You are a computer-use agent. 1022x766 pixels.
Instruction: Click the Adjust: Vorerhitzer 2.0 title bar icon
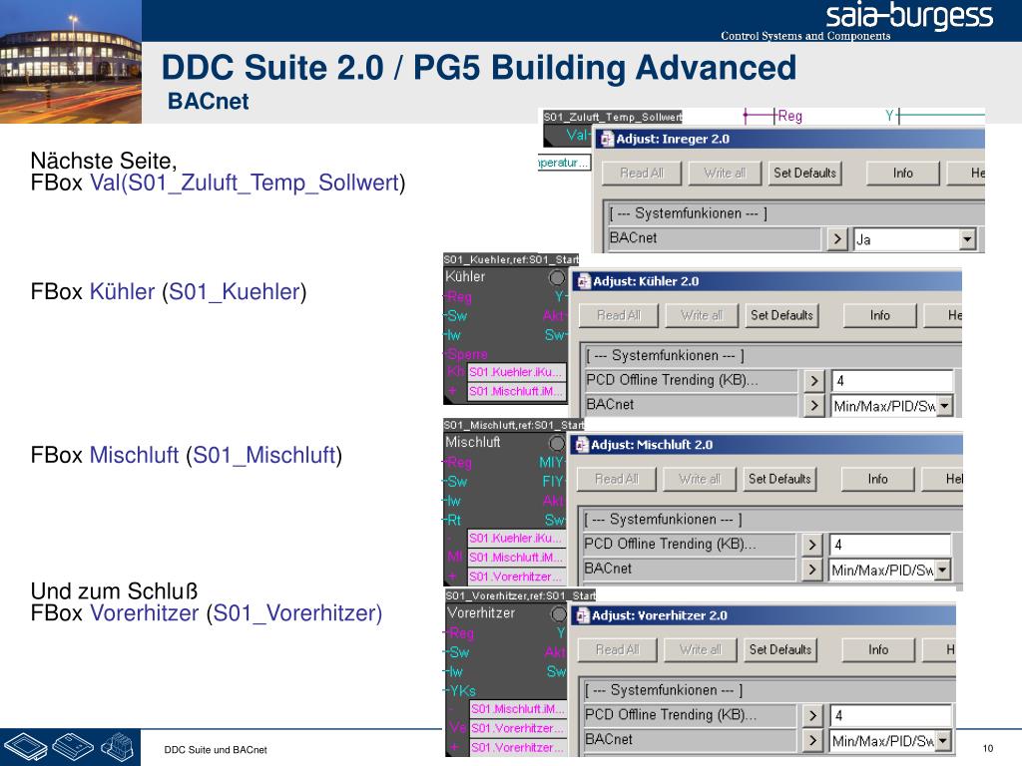pos(583,615)
